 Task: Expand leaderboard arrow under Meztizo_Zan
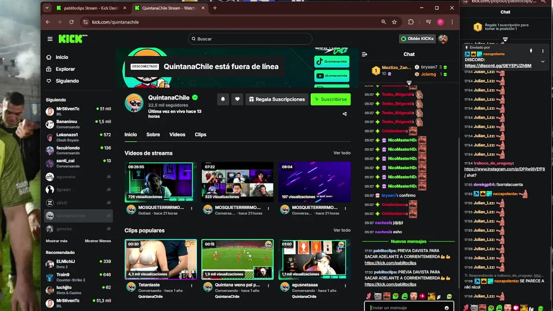[409, 83]
